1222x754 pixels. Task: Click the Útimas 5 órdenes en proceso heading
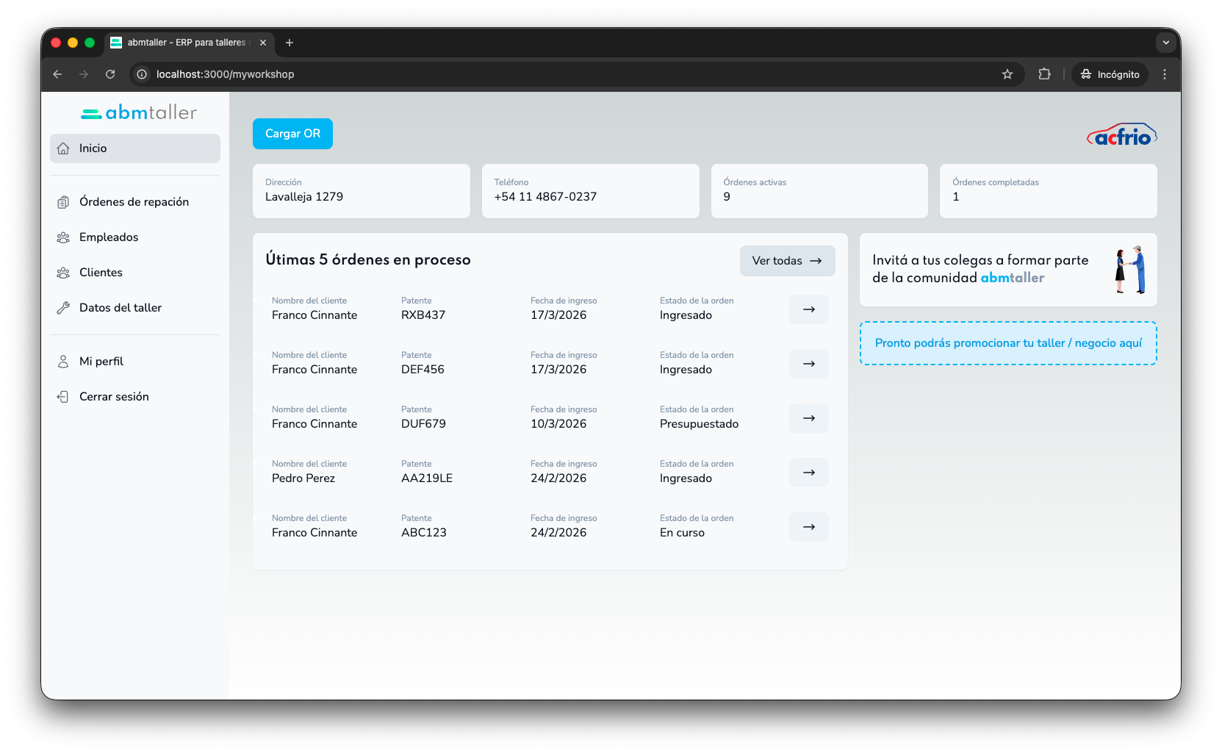[368, 259]
